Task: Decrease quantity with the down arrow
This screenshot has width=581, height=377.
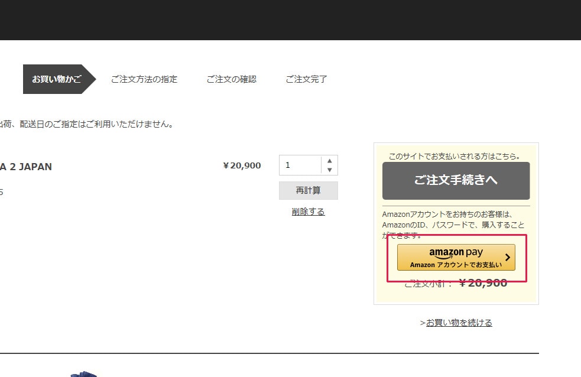Action: 329,170
